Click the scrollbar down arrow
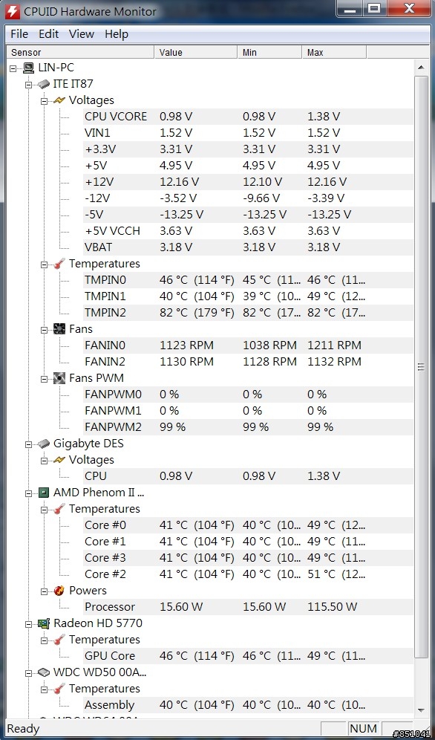This screenshot has width=435, height=740. pos(421,710)
